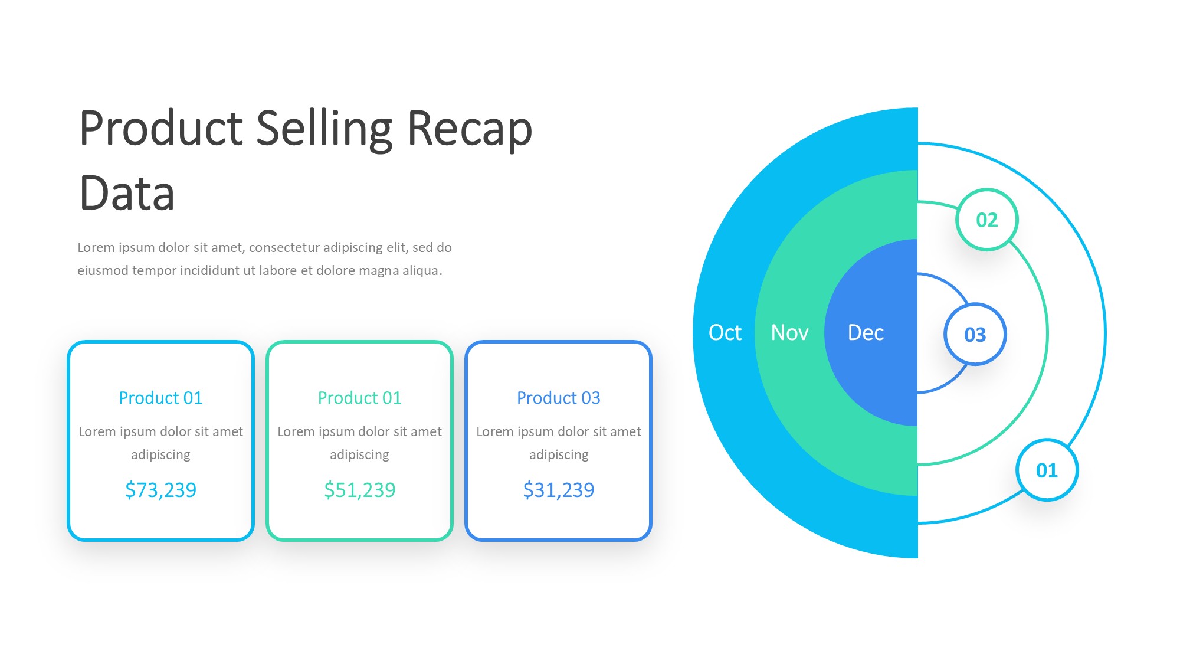Click the "Product Selling Recap" title line
1180x664 pixels.
pyautogui.click(x=306, y=129)
